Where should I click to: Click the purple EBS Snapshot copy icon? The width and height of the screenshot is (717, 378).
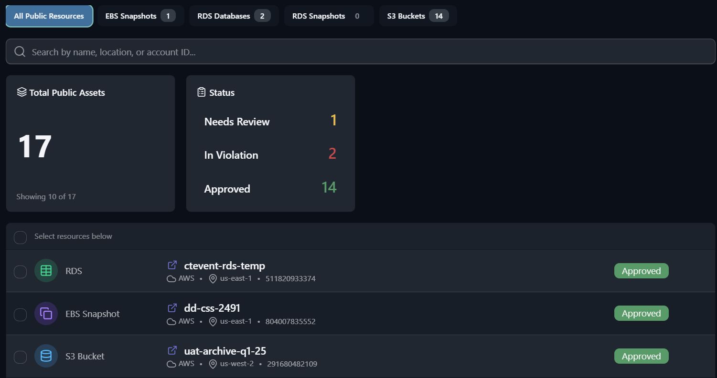click(46, 314)
